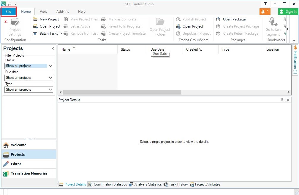Click Create Project Template icon
The height and width of the screenshot is (195, 299).
(103, 33)
